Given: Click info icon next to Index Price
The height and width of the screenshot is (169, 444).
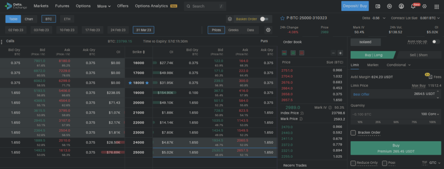Looking at the screenshot, I should coord(302,113).
